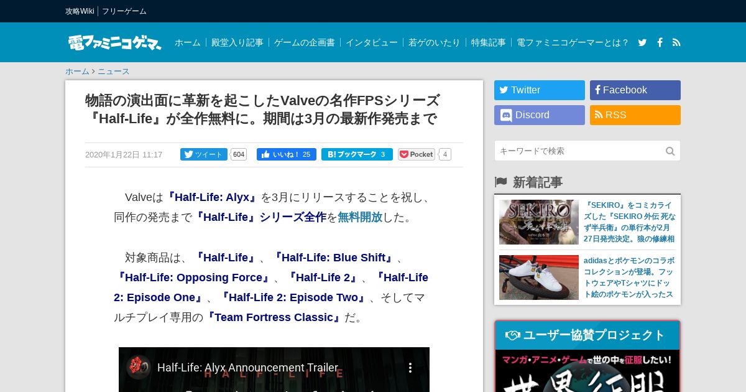This screenshot has width=746, height=392.
Task: Click the 『Half-Life: Blue Shift』 link
Action: 334,258
